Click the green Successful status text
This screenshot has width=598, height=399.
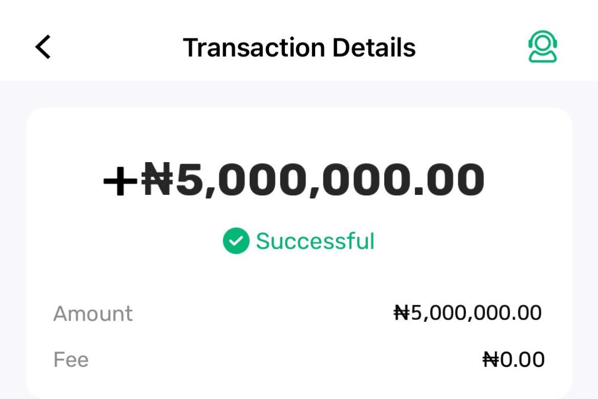point(315,241)
